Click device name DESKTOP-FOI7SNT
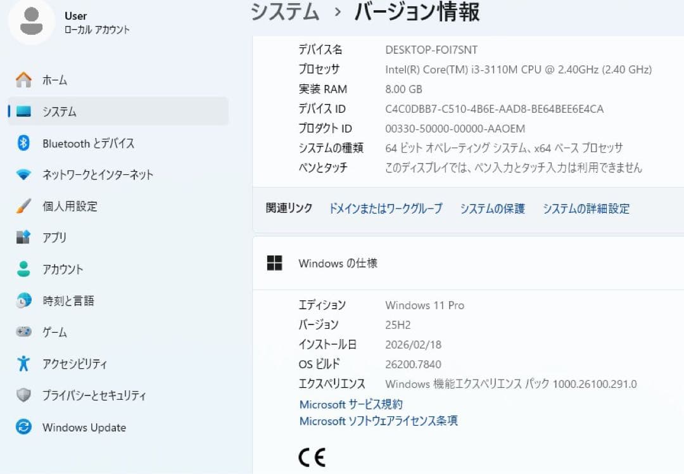 pos(431,50)
